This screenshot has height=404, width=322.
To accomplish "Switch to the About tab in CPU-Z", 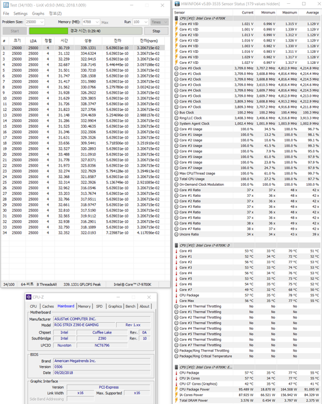I will tap(144, 307).
